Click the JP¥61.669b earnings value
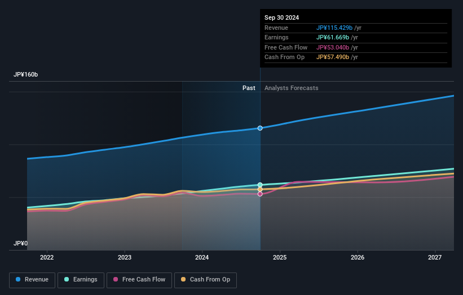This screenshot has height=295, width=463. pyautogui.click(x=333, y=37)
